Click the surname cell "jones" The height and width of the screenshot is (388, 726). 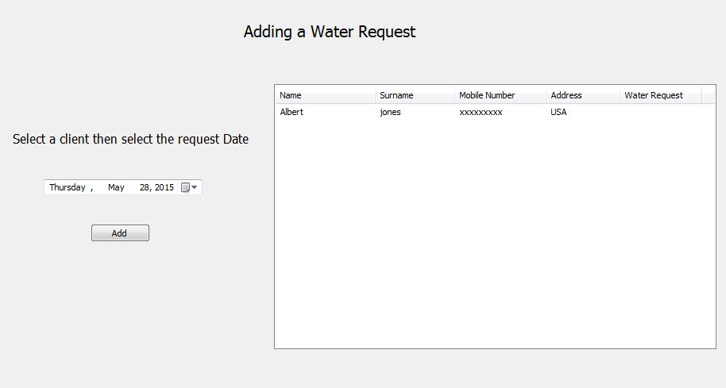tap(391, 113)
